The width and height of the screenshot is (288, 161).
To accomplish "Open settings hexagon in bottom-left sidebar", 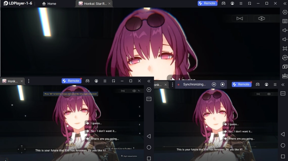I will point(149,90).
